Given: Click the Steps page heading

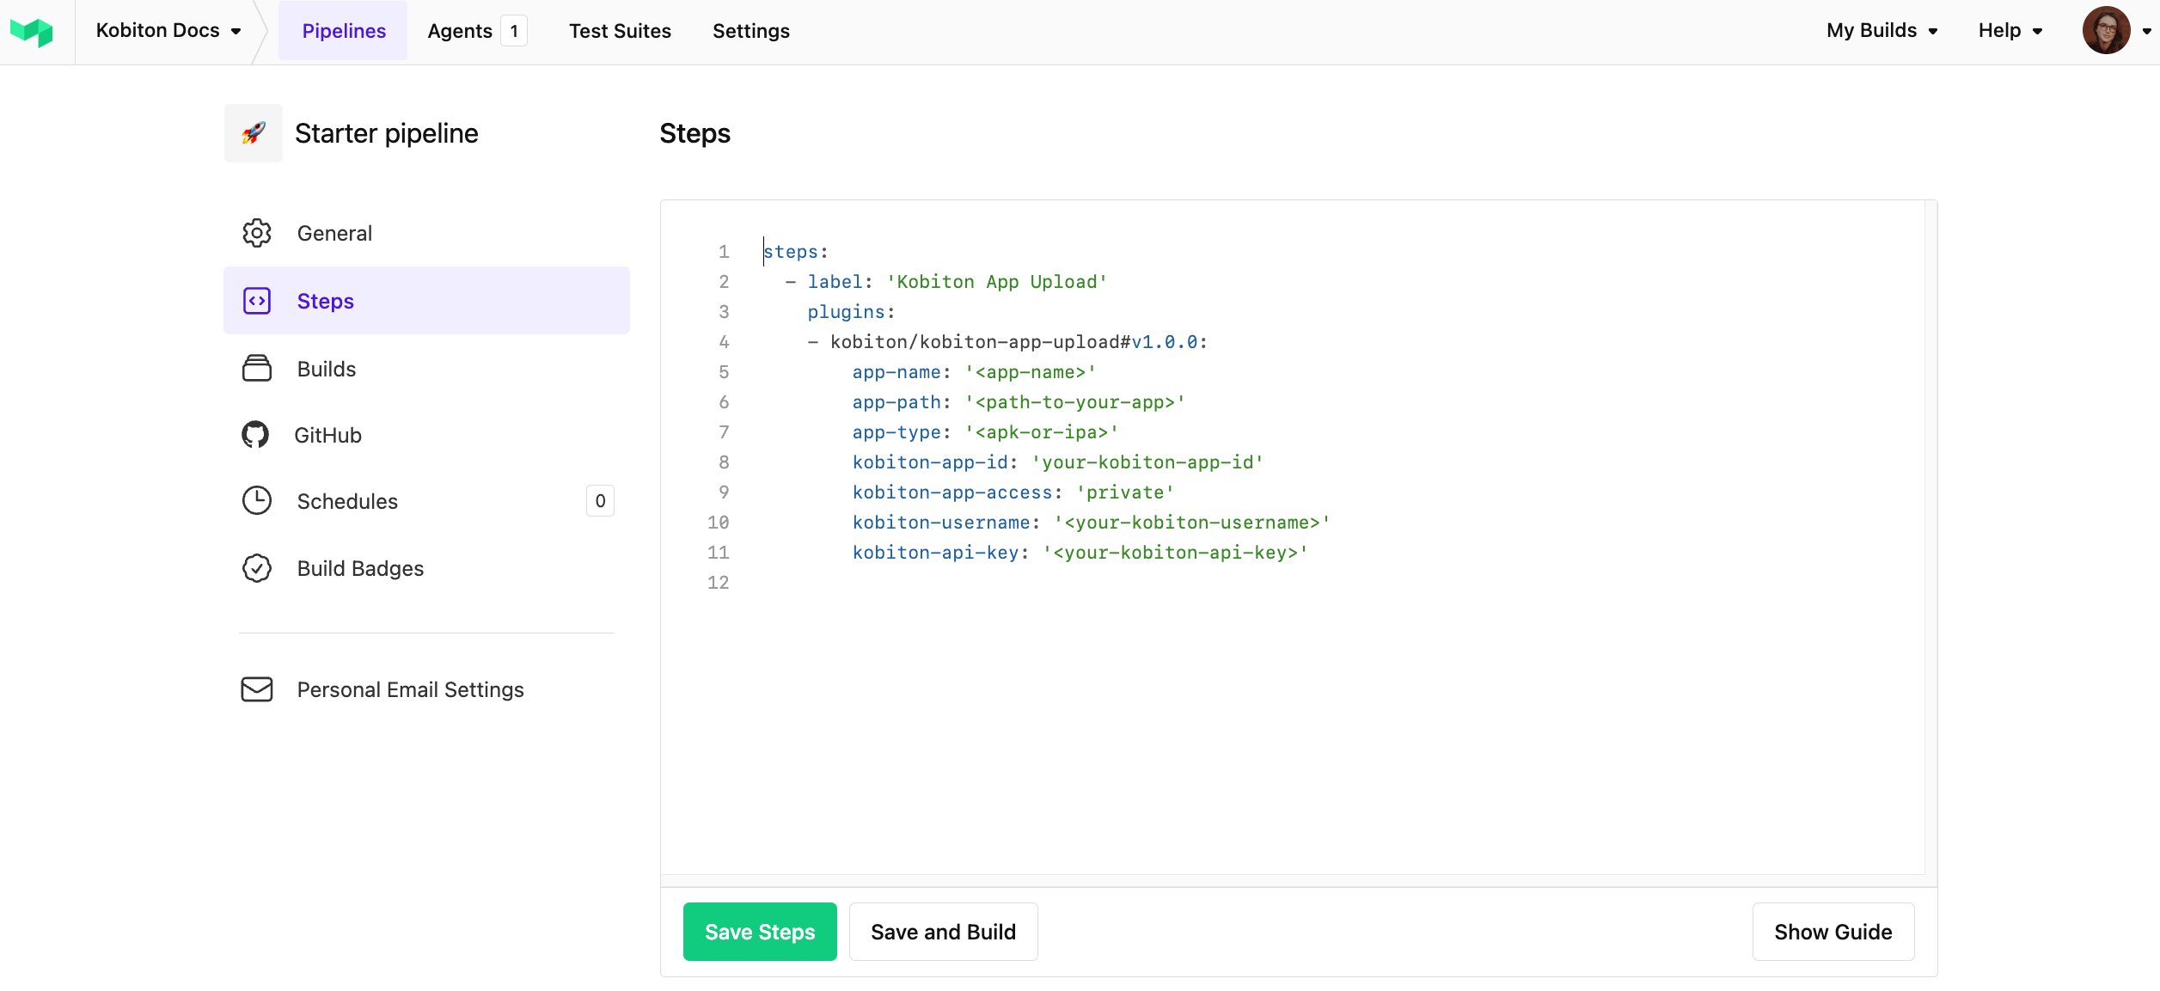Looking at the screenshot, I should coord(695,133).
